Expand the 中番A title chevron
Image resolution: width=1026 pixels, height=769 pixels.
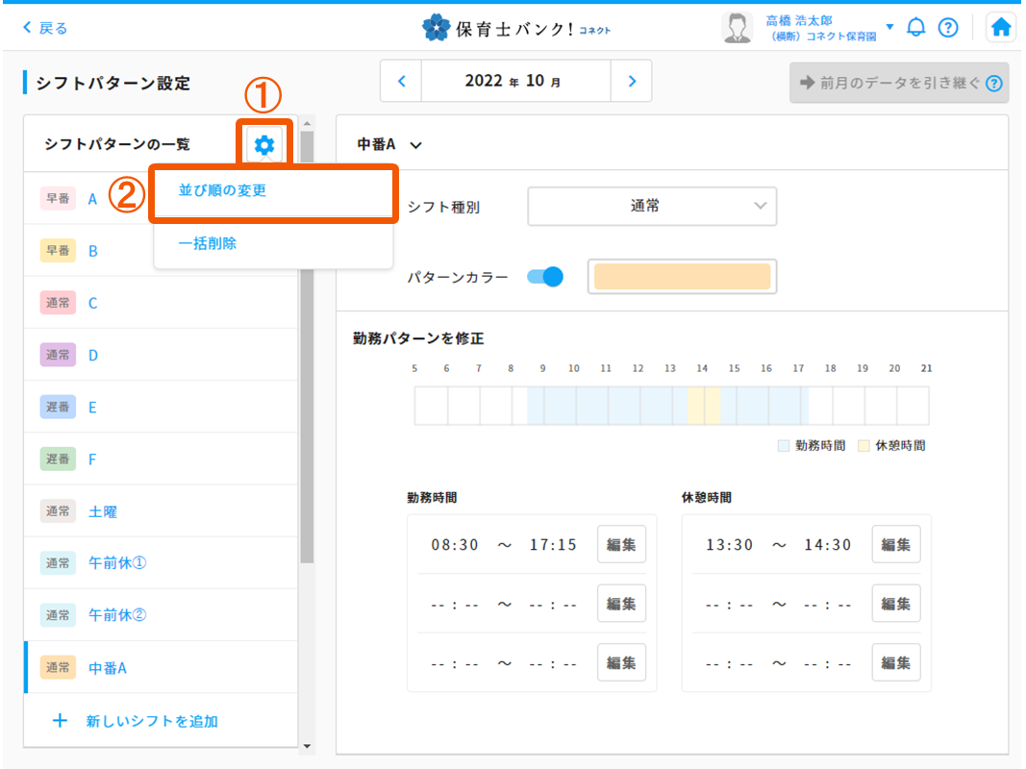(415, 145)
